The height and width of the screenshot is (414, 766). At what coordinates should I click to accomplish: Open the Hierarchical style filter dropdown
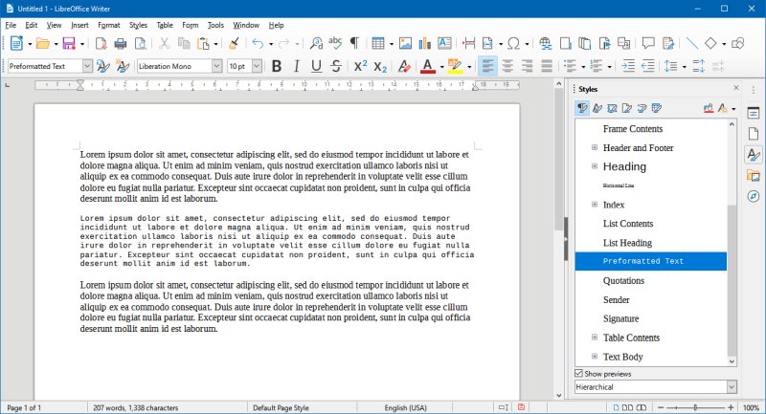[732, 387]
